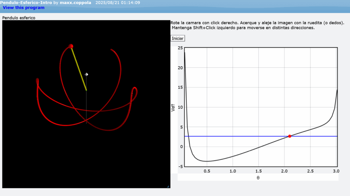Click the 3.0 tick label on θ axis

pyautogui.click(x=336, y=171)
